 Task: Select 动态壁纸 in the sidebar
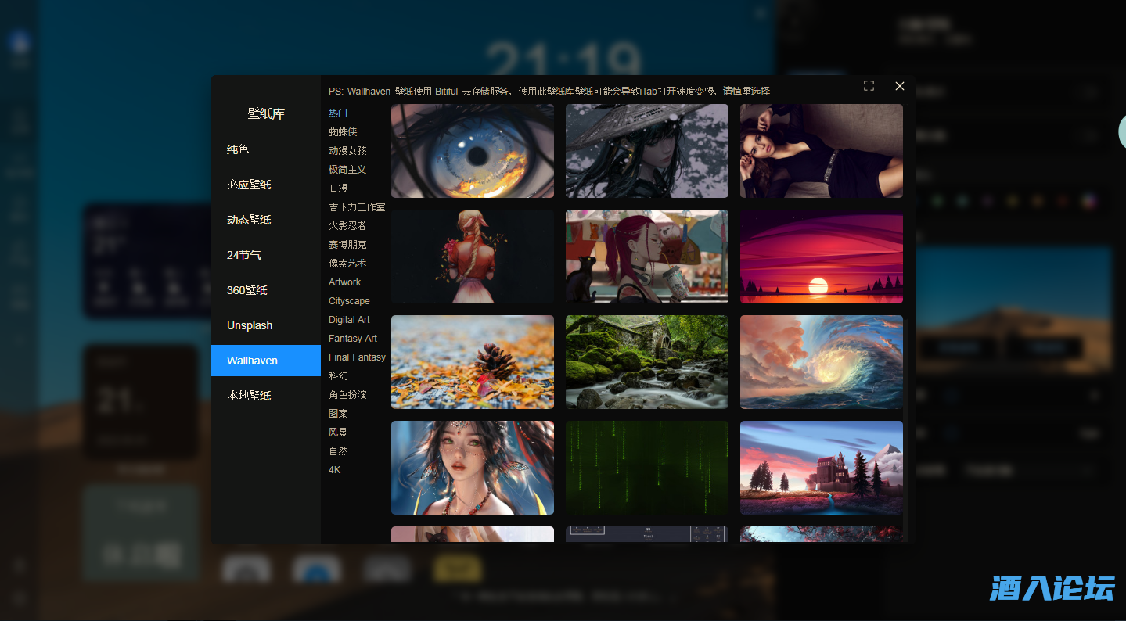(266, 220)
